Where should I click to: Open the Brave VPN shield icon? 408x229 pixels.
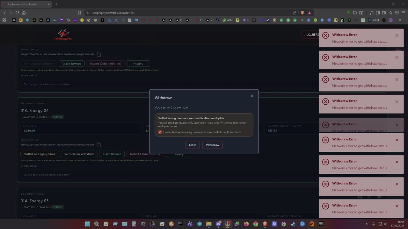click(x=397, y=13)
